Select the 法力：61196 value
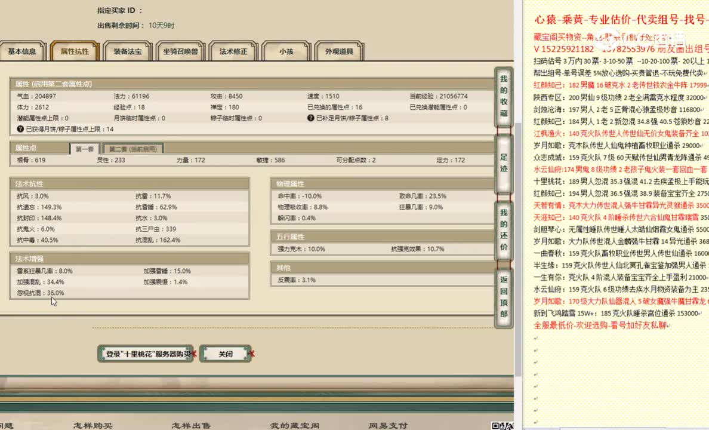Screen dimensions: 709x430 coord(131,96)
